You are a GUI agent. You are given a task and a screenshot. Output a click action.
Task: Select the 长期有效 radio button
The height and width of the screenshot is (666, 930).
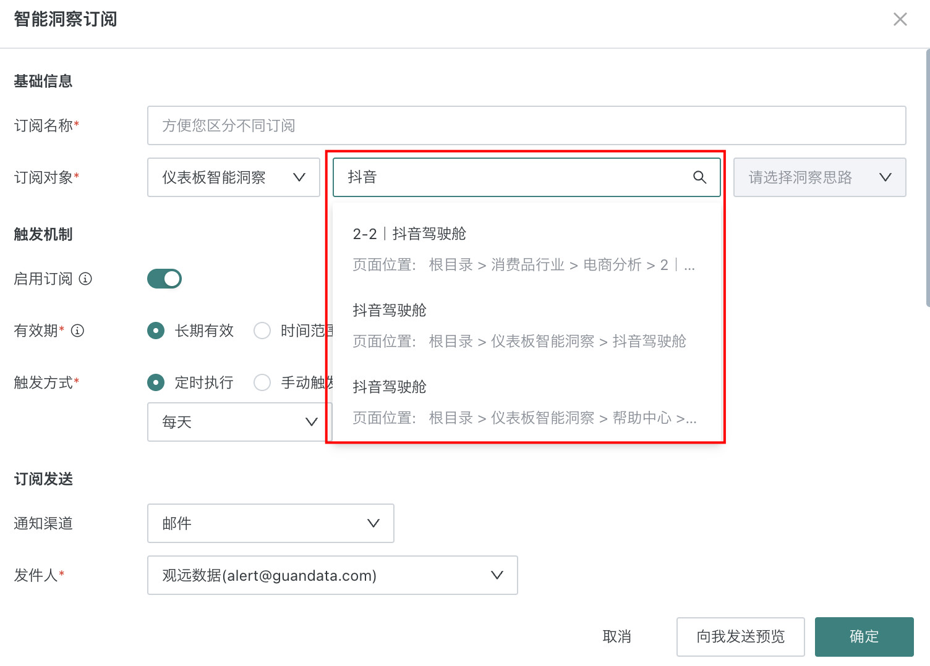tap(156, 331)
